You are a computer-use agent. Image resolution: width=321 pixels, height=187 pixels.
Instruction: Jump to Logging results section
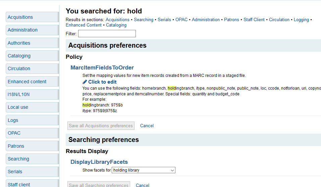coord(301,19)
